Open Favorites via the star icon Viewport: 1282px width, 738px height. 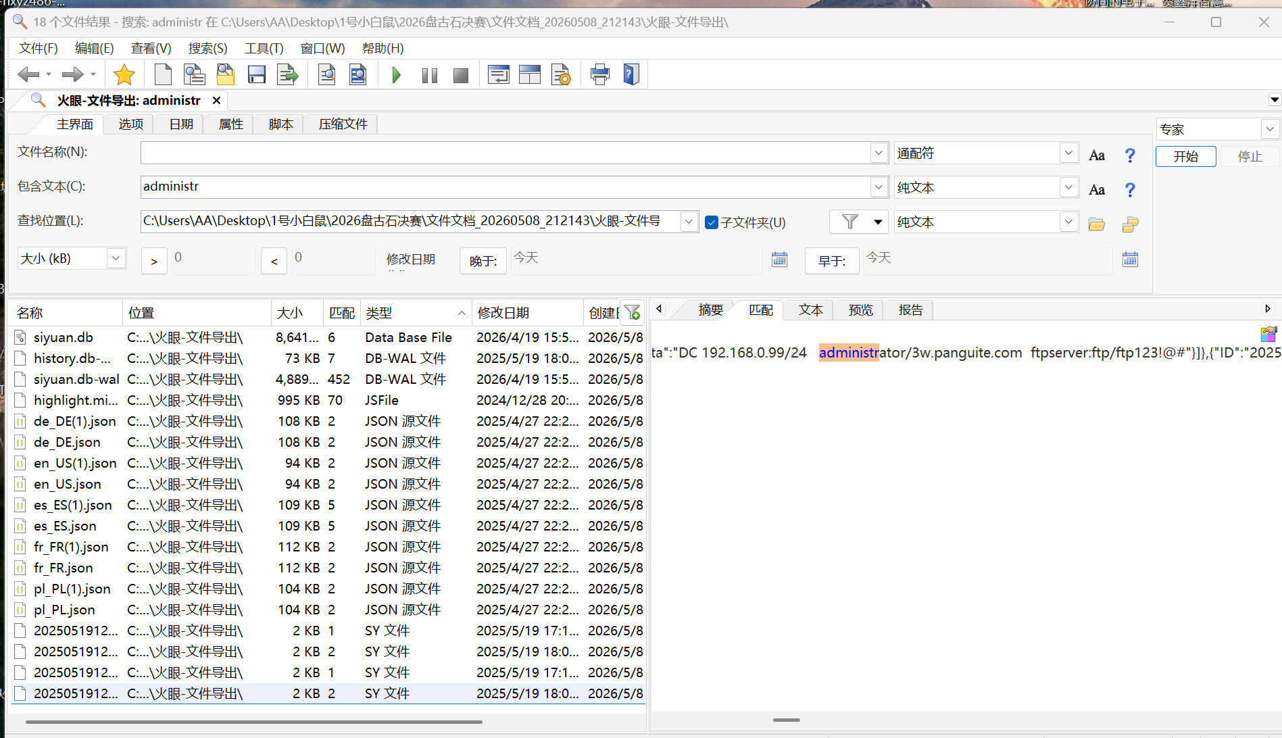tap(124, 74)
